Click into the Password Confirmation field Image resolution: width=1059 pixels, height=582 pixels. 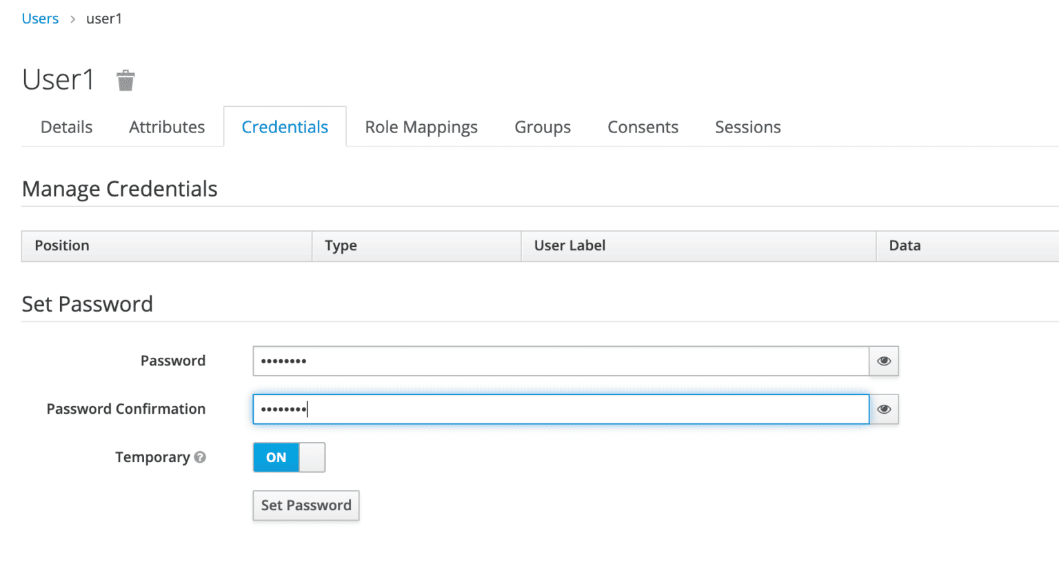[560, 409]
